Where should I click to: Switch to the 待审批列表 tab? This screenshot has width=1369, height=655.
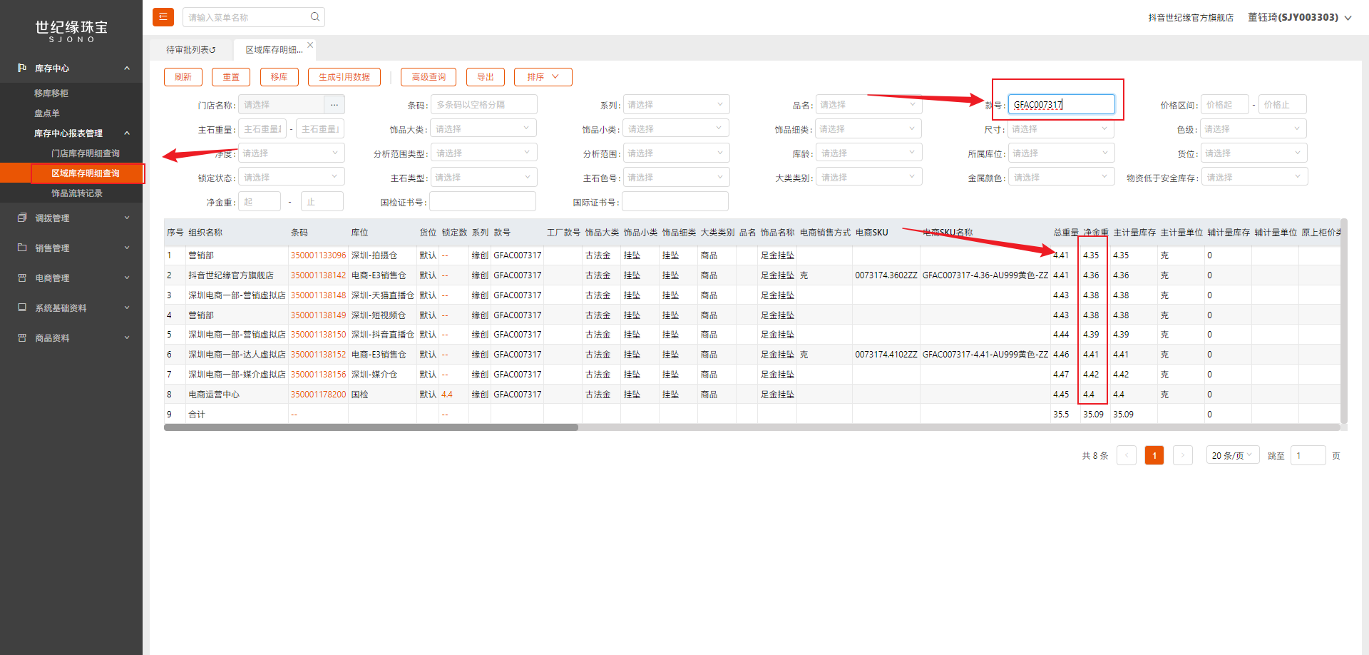[x=190, y=50]
